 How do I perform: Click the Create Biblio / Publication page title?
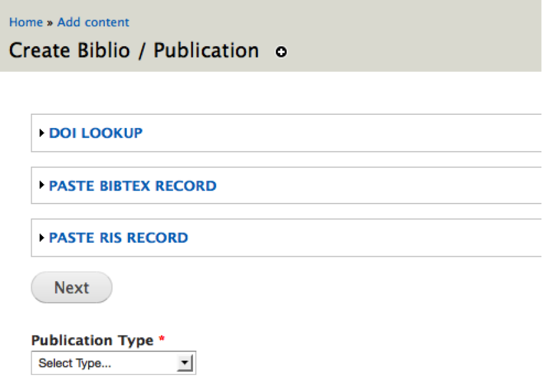[134, 51]
